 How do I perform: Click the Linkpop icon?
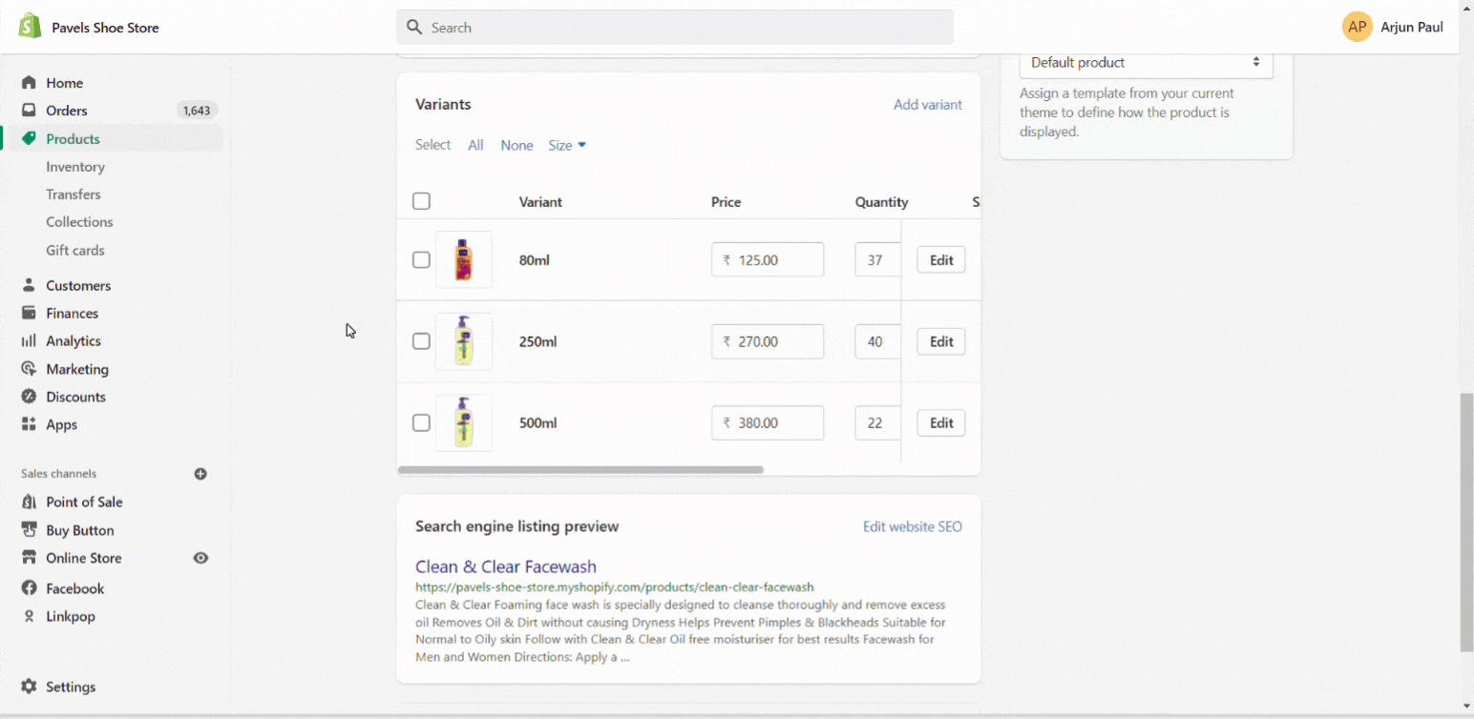pos(29,616)
